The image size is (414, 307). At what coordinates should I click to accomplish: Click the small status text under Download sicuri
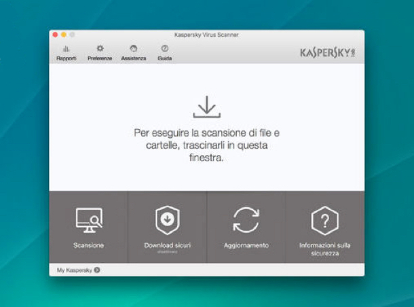[x=168, y=252]
